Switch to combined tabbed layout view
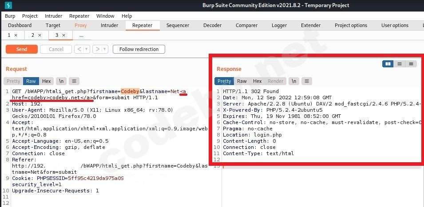This screenshot has height=207, width=424. pos(411,64)
